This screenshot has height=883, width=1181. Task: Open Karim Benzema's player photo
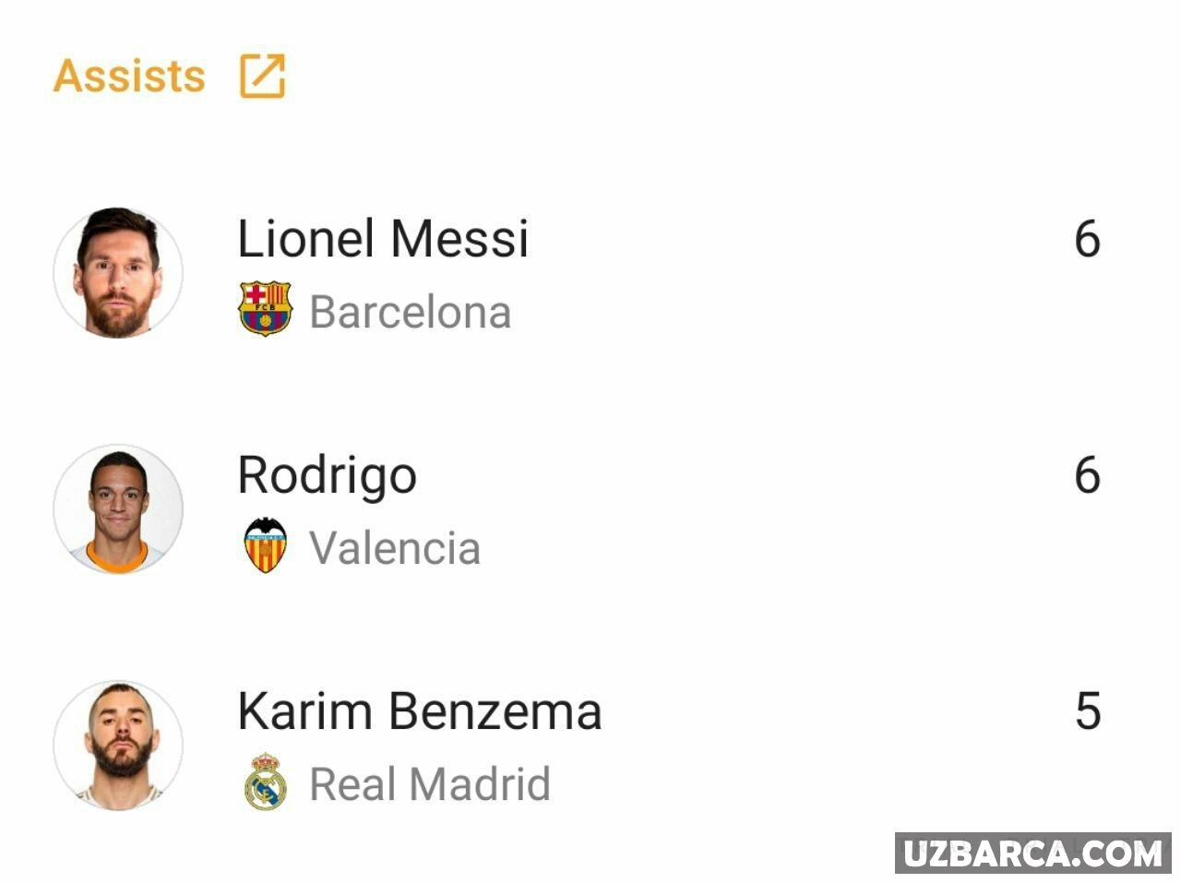[118, 746]
